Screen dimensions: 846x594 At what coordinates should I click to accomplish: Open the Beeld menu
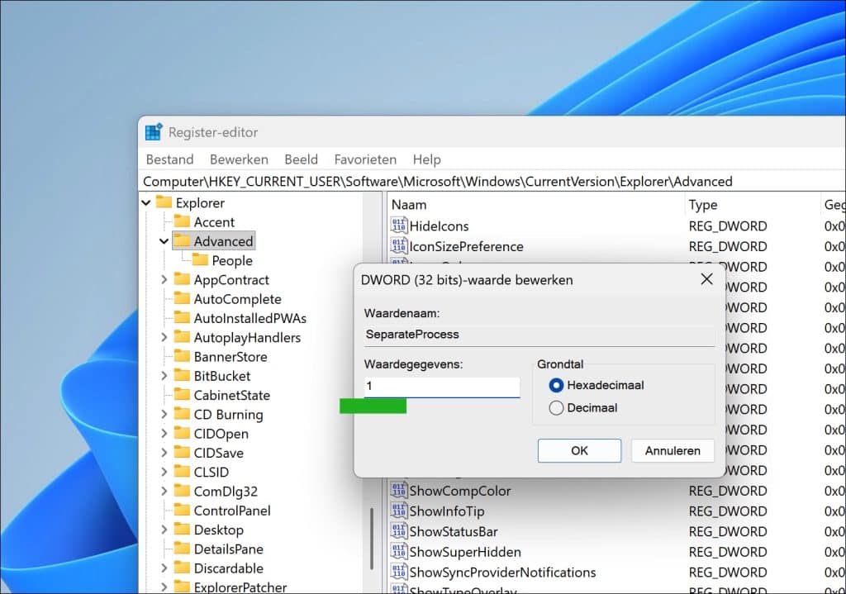(x=301, y=159)
